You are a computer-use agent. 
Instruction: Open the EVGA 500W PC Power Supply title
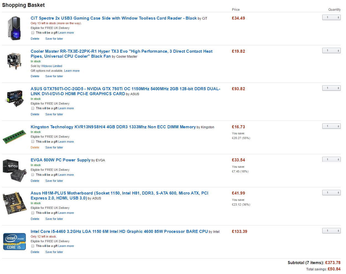tap(60, 160)
